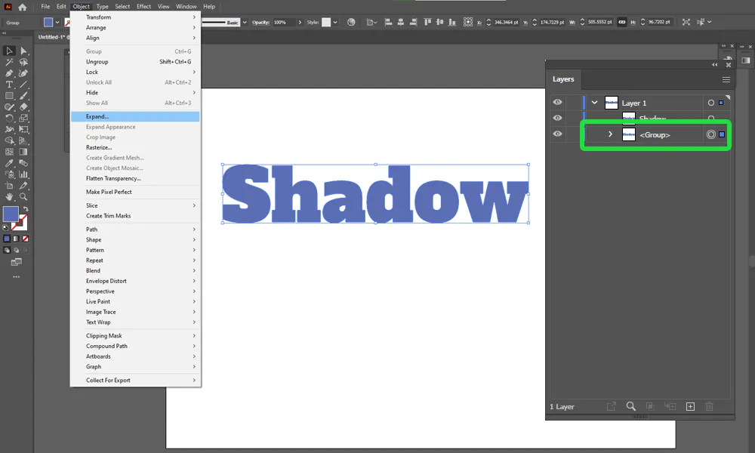
Task: Delete selection using Layers trash icon
Action: (x=709, y=407)
